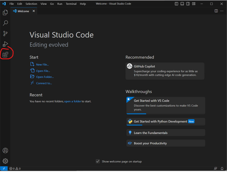Open the Extensions view icon
Viewport: 227px width, 172px height.
coord(5,54)
